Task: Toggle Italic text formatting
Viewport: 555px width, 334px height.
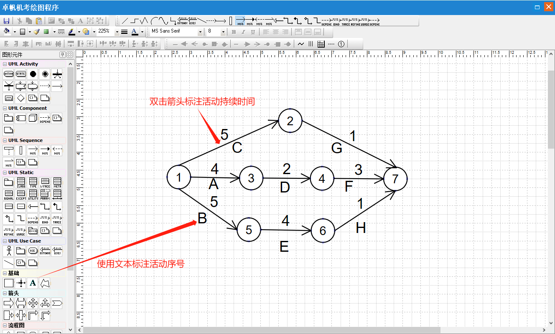Action: click(x=243, y=32)
